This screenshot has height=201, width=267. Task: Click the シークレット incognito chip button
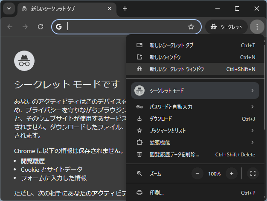(226, 27)
